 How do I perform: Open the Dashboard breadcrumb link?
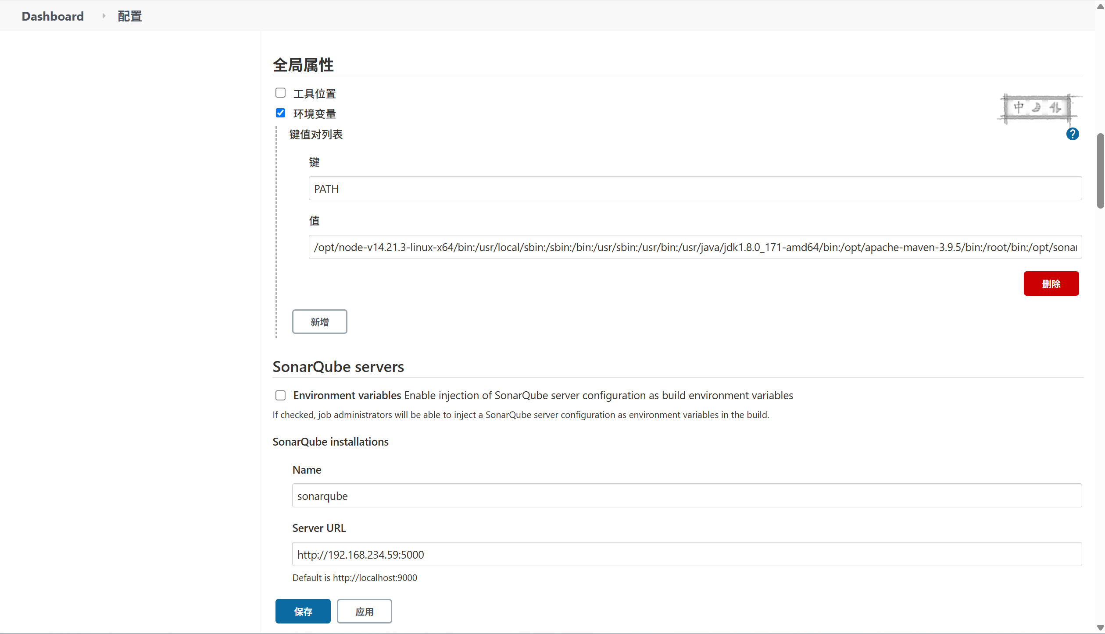pos(53,16)
